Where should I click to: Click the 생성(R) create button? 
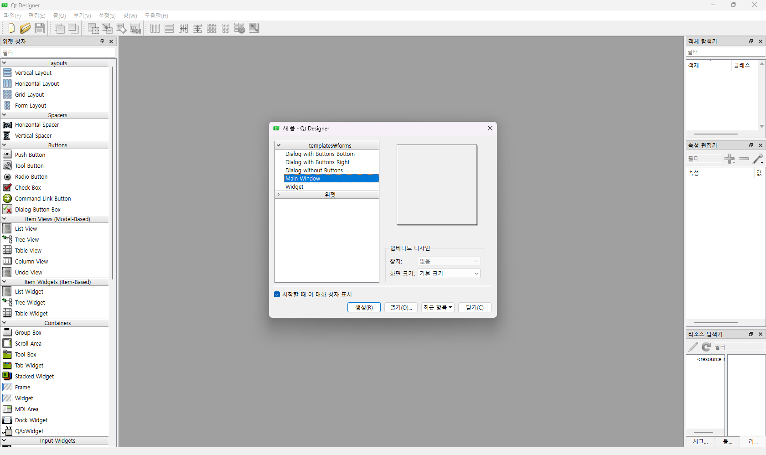click(364, 307)
